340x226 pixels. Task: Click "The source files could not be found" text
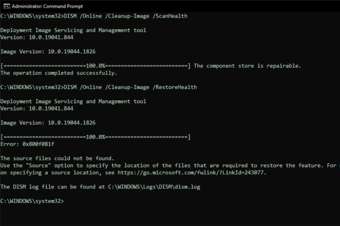57,158
